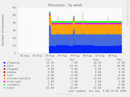The image size is (130, 97).
Task: Click the 'runnable' legend label
Action: pos(13,85)
